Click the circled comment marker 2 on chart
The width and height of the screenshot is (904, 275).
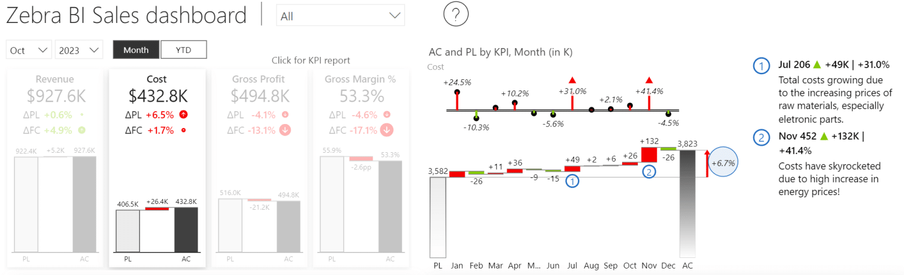(x=649, y=172)
